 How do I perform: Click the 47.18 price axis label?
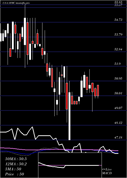pos(118,138)
